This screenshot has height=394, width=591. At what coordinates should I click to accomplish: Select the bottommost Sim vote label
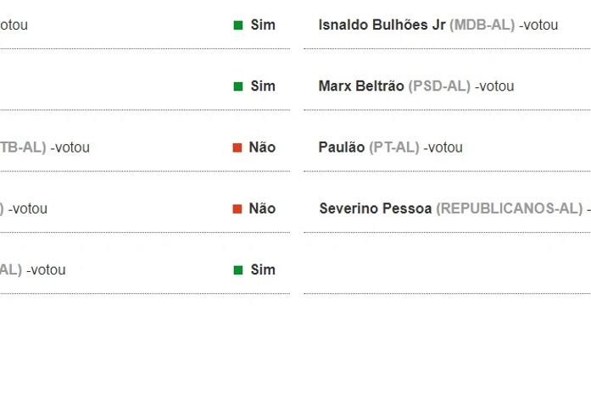tap(263, 269)
